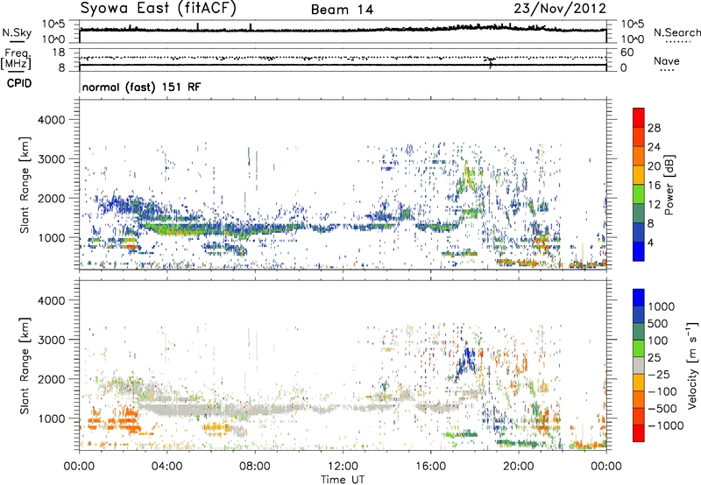Pick the bright blue bottom Power colorbar segment
This screenshot has height=485, width=701.
pos(639,251)
